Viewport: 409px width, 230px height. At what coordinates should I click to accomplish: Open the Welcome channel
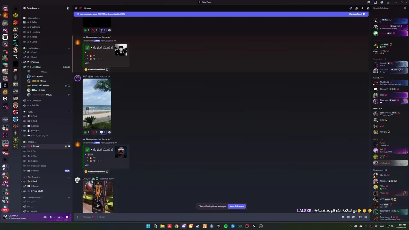click(46, 27)
